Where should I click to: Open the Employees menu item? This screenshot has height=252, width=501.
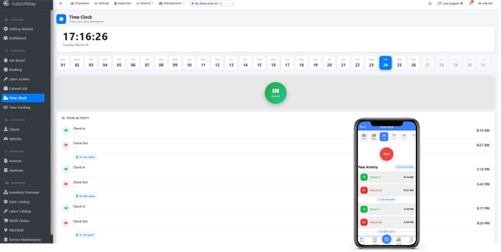[x=80, y=3]
